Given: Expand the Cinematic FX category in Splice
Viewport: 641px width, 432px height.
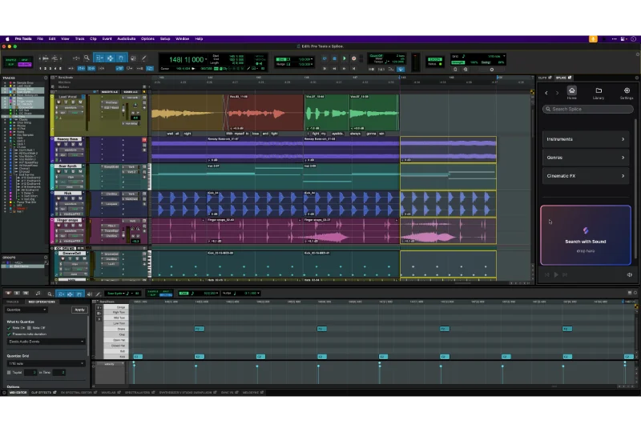Looking at the screenshot, I should coord(586,176).
